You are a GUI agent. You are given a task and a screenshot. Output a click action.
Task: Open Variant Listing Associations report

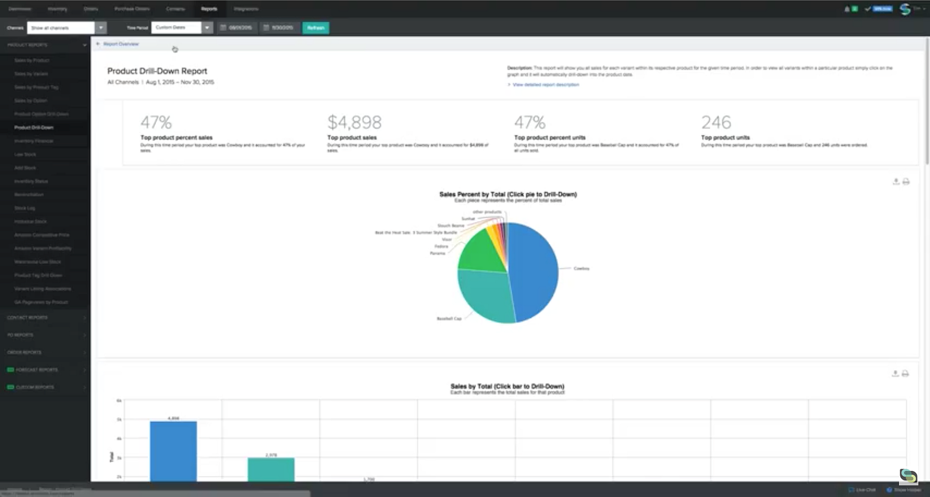pos(42,288)
